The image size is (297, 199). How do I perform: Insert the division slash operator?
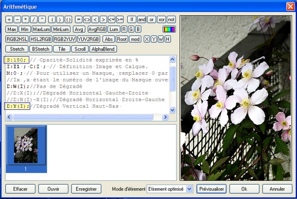(x=34, y=20)
